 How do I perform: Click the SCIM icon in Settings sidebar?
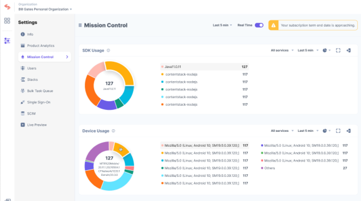pyautogui.click(x=23, y=114)
